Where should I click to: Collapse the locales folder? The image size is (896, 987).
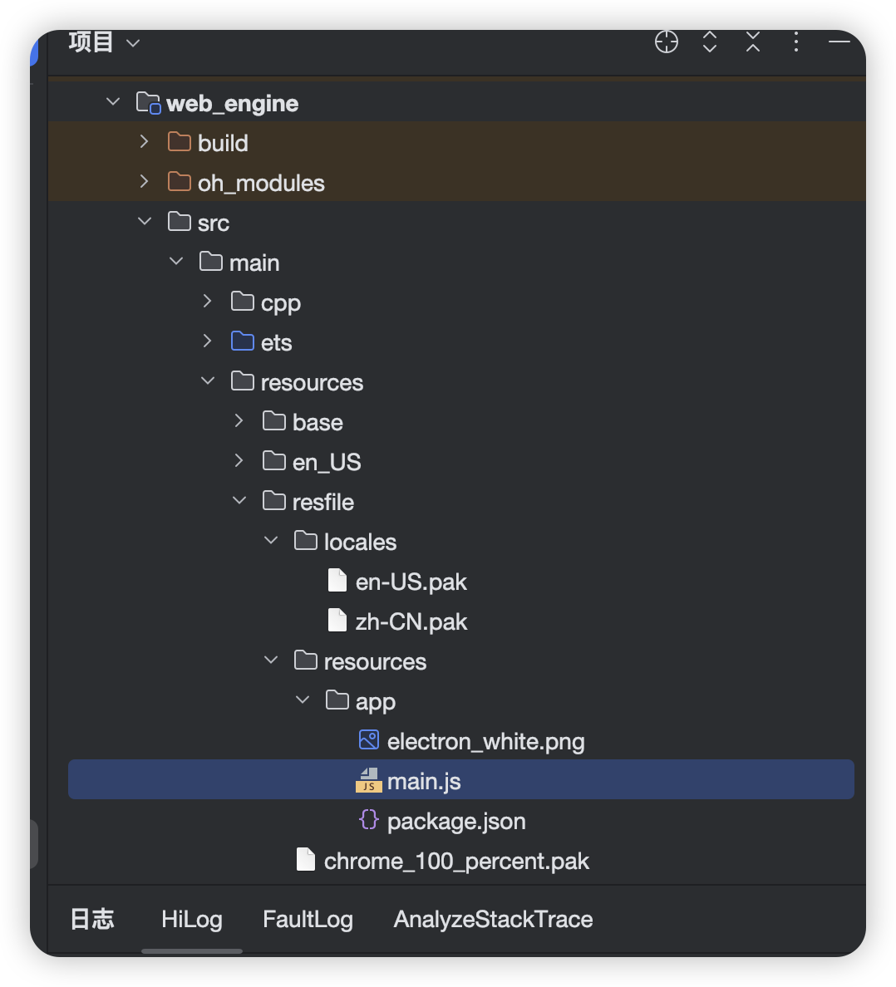point(271,541)
